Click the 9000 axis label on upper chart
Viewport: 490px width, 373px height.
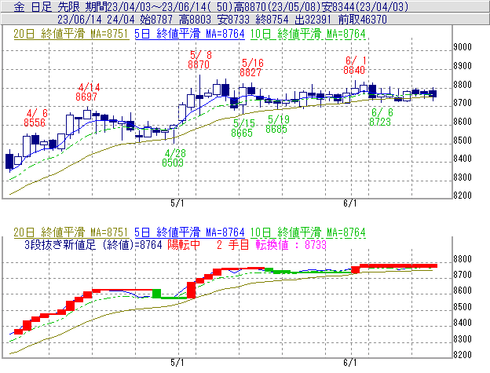(x=463, y=47)
